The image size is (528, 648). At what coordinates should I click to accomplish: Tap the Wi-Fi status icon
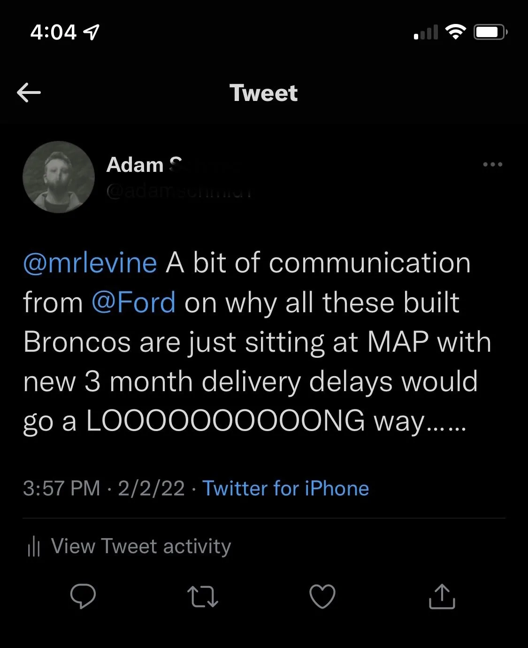455,32
